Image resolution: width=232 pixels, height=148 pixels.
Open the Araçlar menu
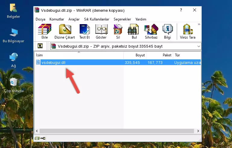(74, 19)
